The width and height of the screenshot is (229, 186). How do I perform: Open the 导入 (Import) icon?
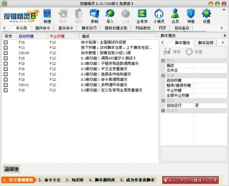110,16
